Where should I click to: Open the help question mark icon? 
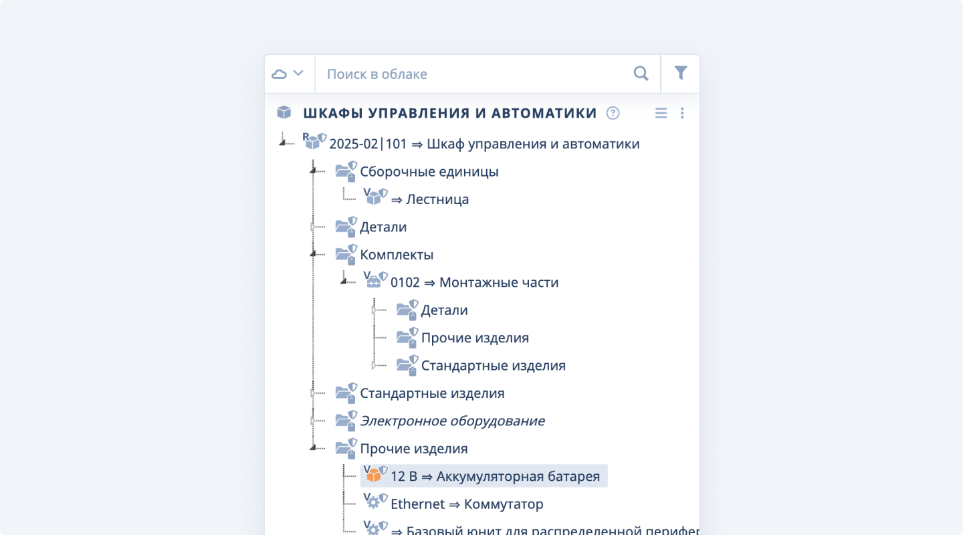click(x=613, y=113)
